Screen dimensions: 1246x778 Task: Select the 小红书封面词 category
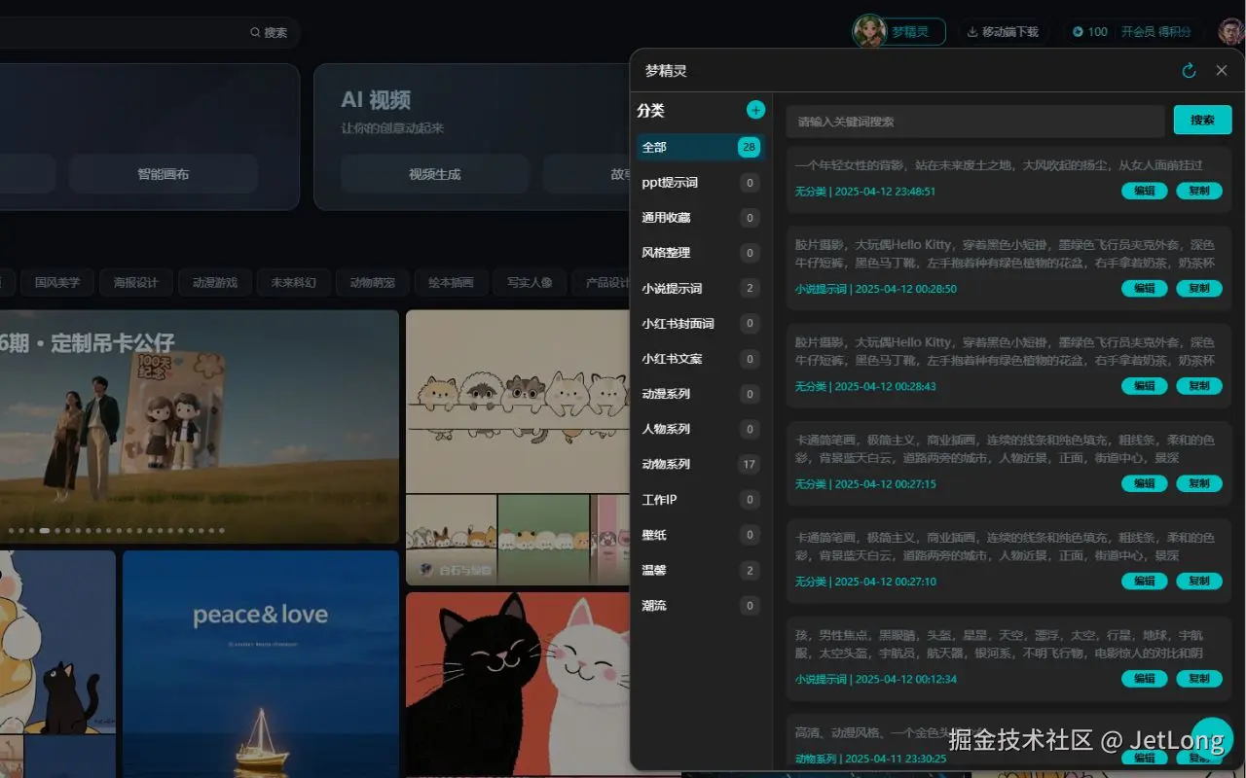[x=699, y=324]
